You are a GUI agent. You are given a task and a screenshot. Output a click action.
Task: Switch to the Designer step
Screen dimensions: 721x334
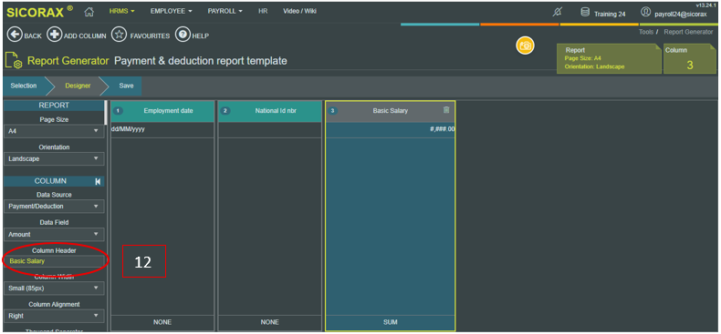[x=78, y=86]
